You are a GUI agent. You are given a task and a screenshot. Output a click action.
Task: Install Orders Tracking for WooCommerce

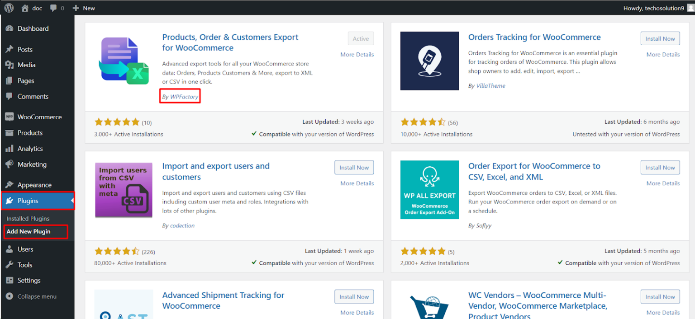point(660,38)
